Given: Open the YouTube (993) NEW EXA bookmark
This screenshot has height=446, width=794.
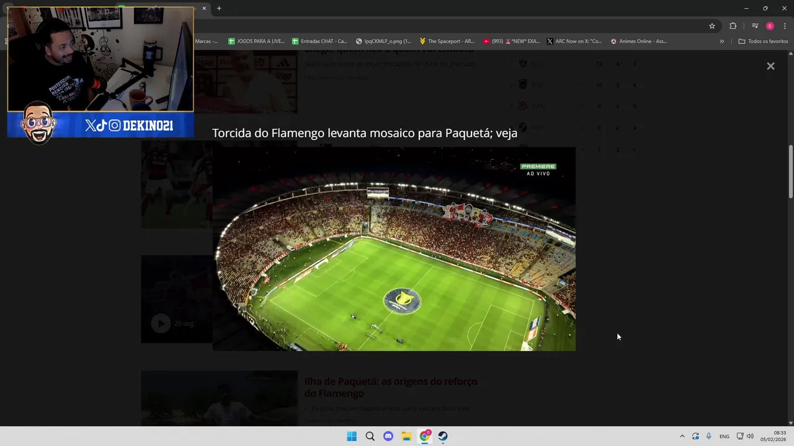Looking at the screenshot, I should click(511, 41).
